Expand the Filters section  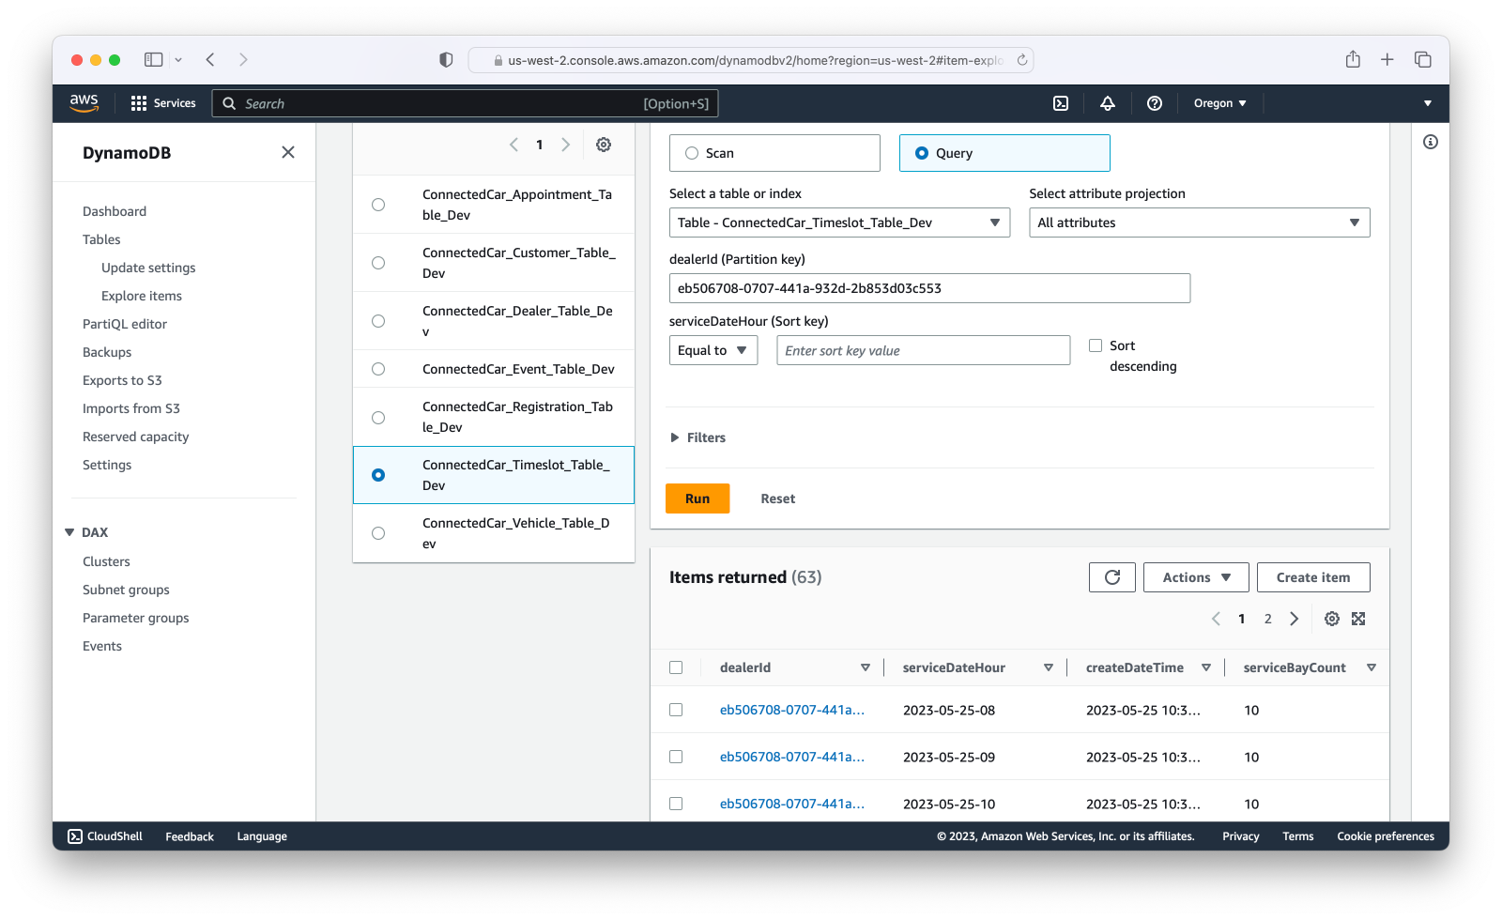tap(698, 437)
